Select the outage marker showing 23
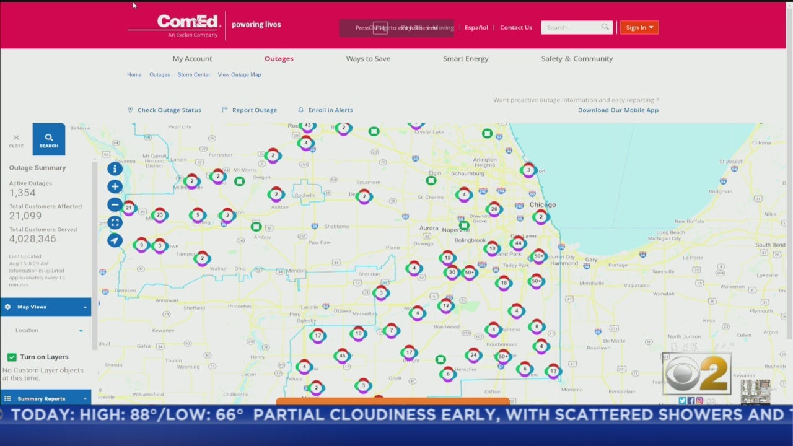793x446 pixels. pos(160,216)
